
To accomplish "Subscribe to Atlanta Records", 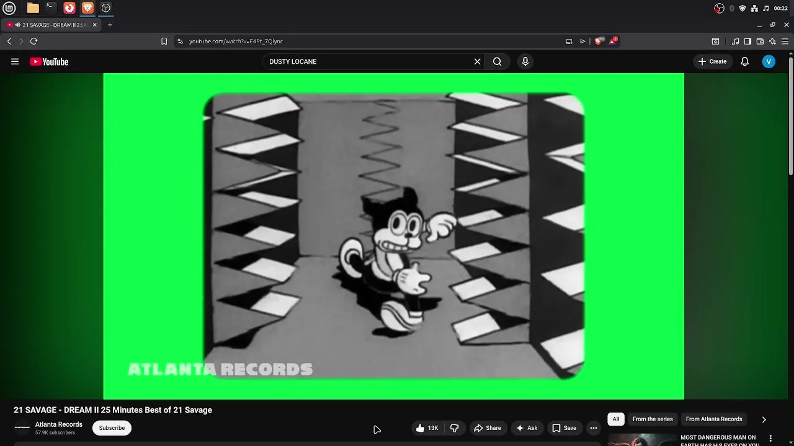I will 112,428.
